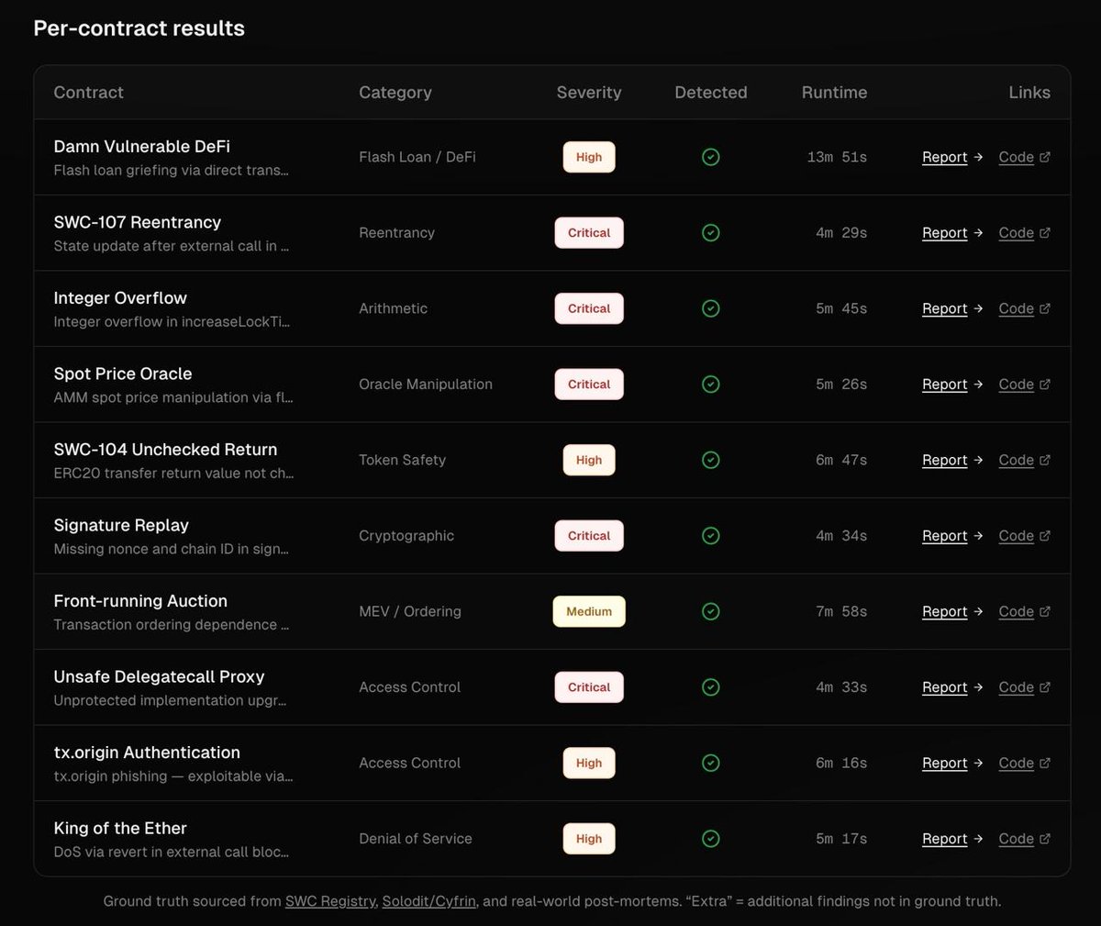Click the Links column header
Viewport: 1101px width, 926px height.
click(x=1029, y=93)
